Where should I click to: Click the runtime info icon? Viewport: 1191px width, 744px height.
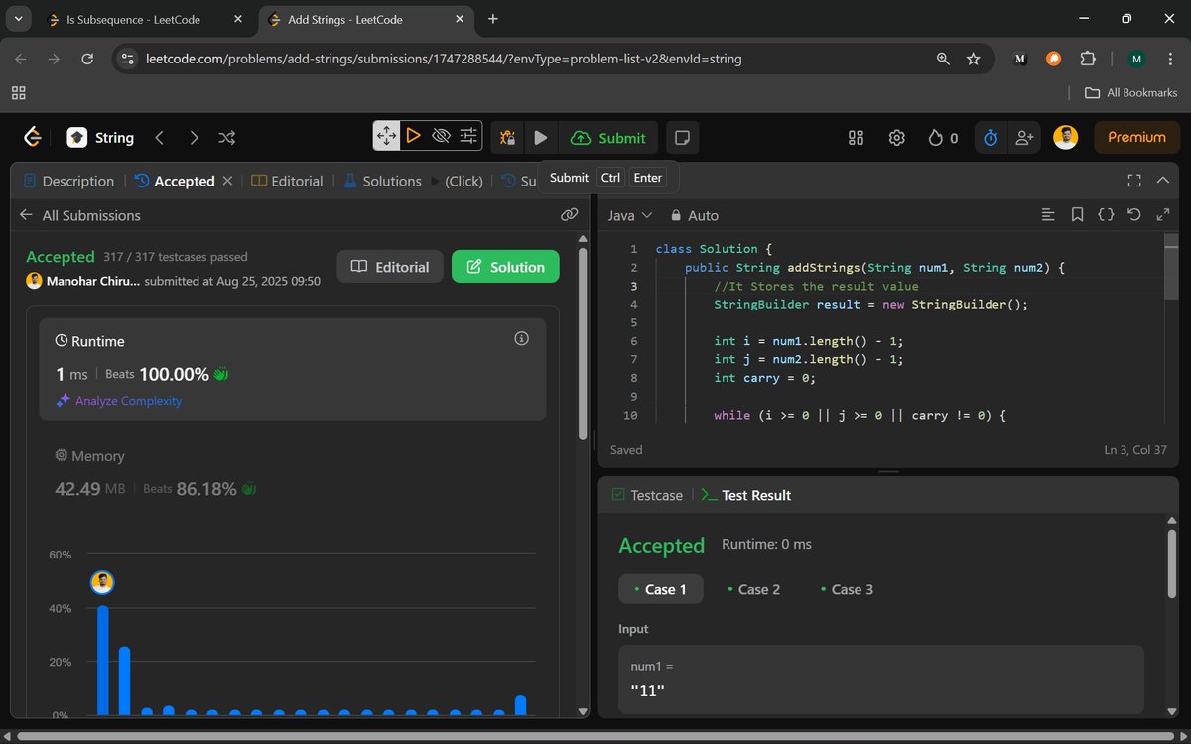coord(521,339)
